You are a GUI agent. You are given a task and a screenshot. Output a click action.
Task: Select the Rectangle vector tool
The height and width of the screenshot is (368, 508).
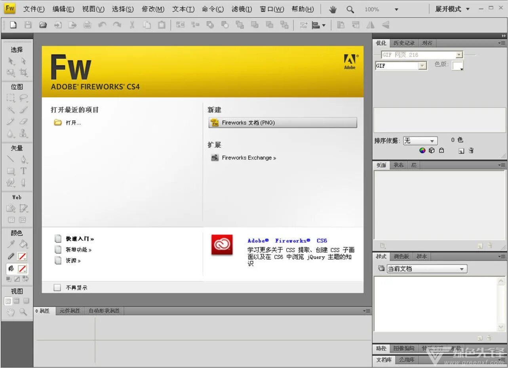(11, 171)
